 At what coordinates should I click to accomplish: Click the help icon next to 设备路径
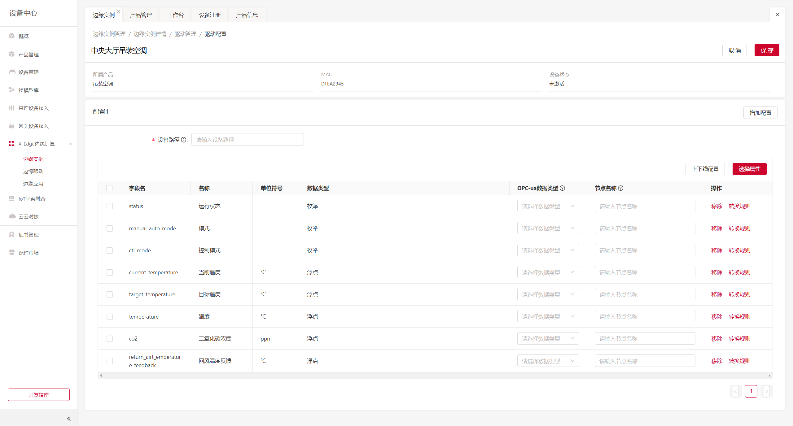183,140
